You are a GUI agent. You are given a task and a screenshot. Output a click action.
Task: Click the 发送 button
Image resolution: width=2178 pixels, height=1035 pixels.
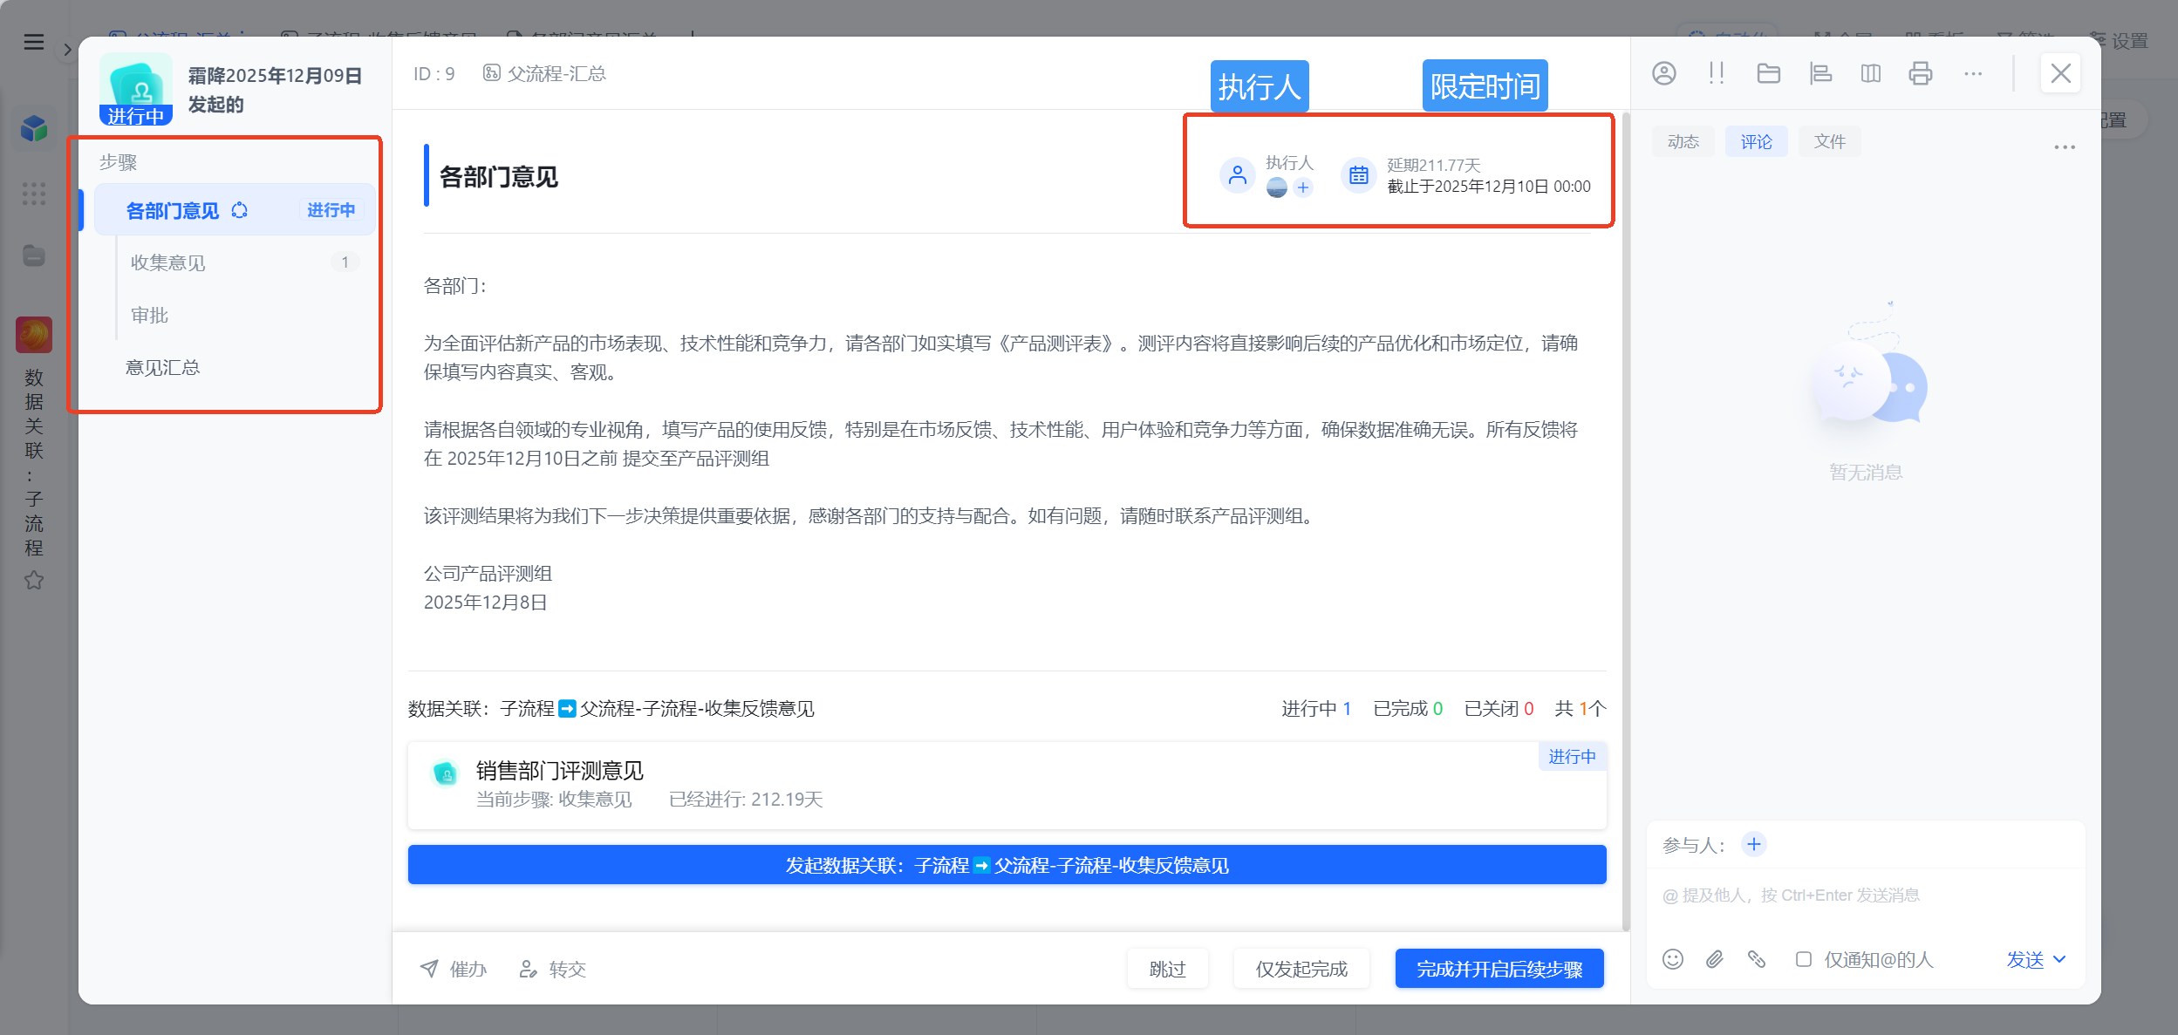tap(2024, 959)
